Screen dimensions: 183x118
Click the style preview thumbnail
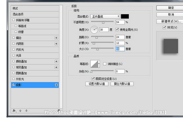click(x=171, y=46)
